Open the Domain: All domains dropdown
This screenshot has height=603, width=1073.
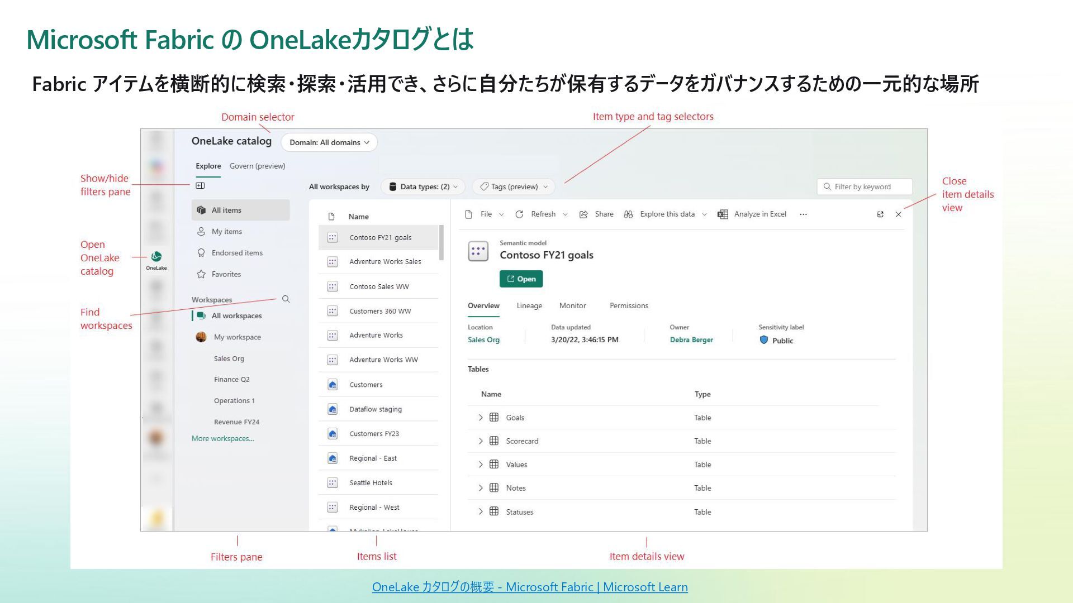pos(329,142)
